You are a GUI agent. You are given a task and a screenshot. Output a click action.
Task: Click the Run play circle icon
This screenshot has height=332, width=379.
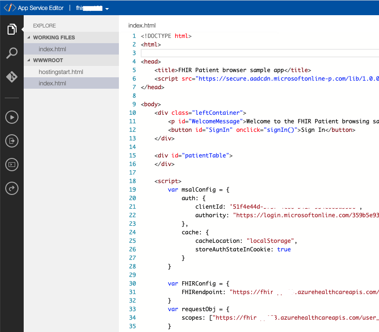[12, 117]
